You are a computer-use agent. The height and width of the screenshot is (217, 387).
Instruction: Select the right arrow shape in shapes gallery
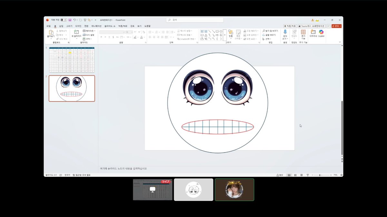[217, 35]
